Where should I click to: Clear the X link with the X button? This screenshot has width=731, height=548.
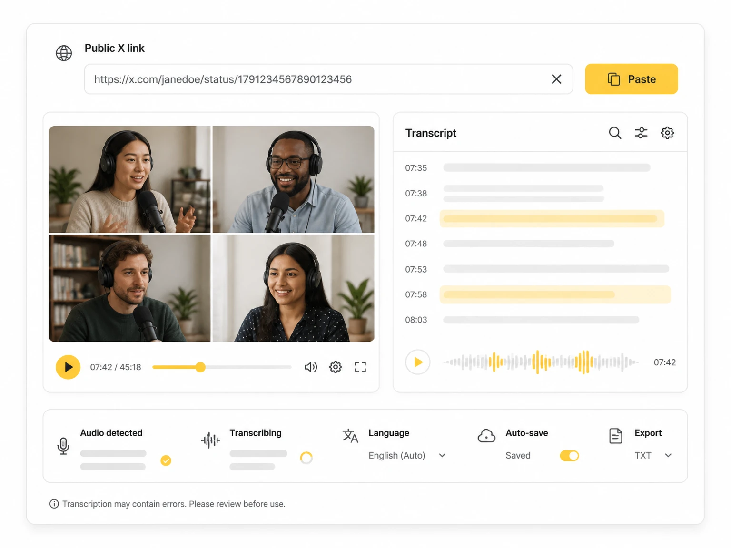pyautogui.click(x=556, y=79)
